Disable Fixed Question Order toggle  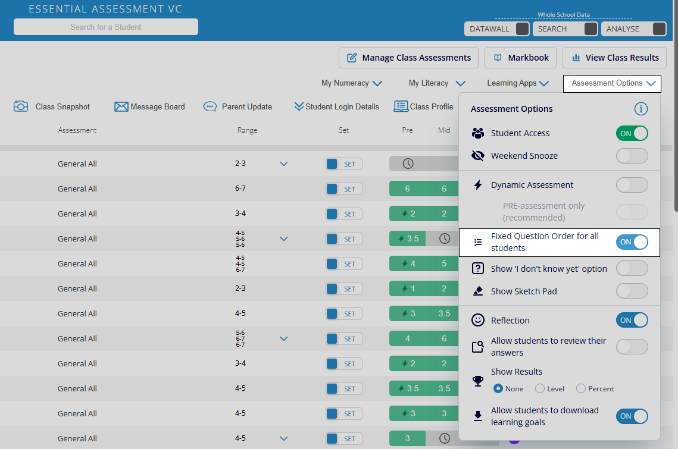click(632, 242)
